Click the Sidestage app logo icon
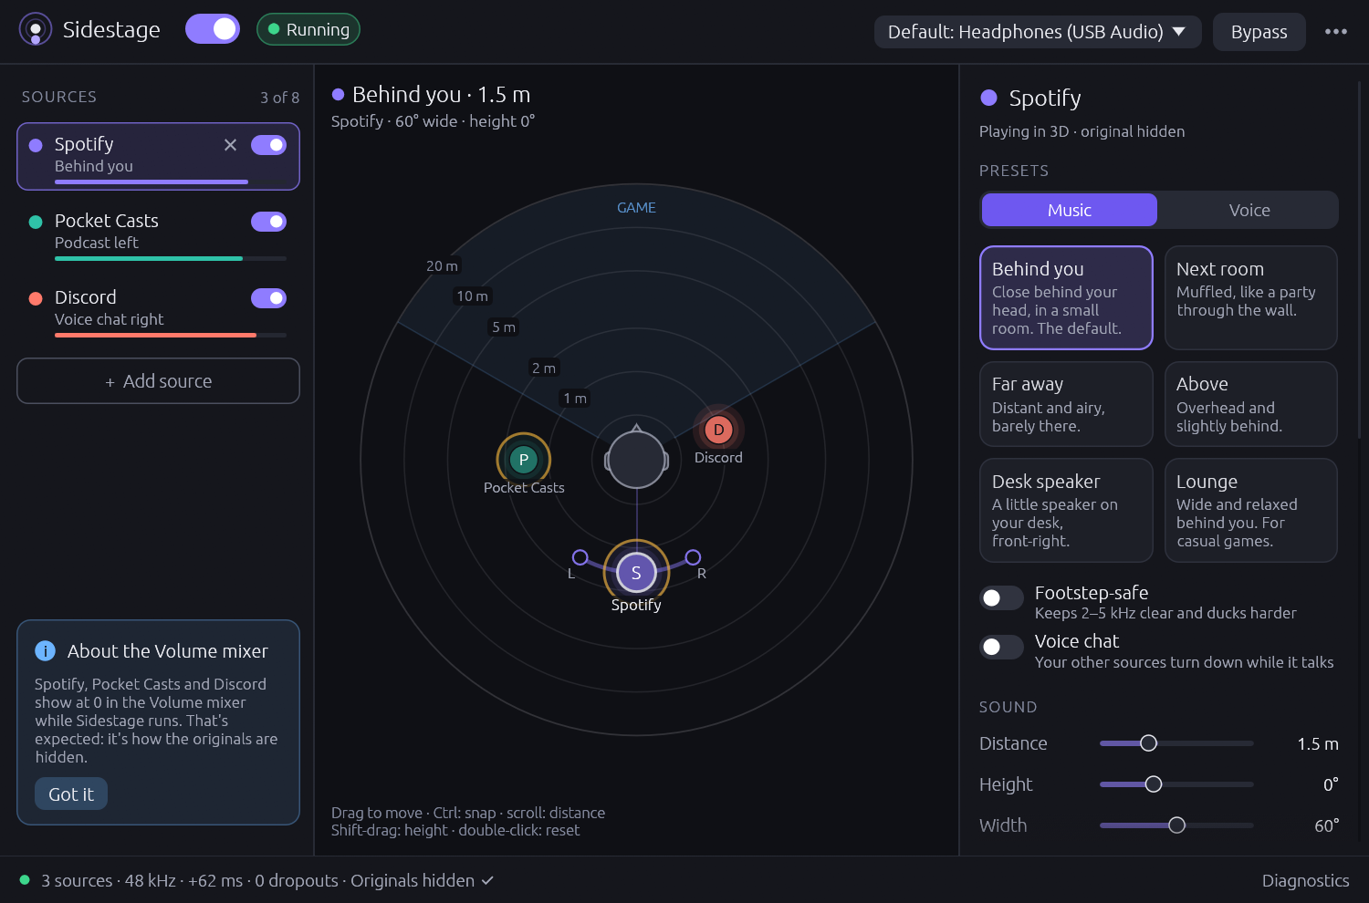 point(36,29)
